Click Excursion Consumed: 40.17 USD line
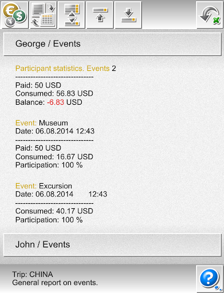The height and width of the screenshot is (293, 224). [54, 211]
